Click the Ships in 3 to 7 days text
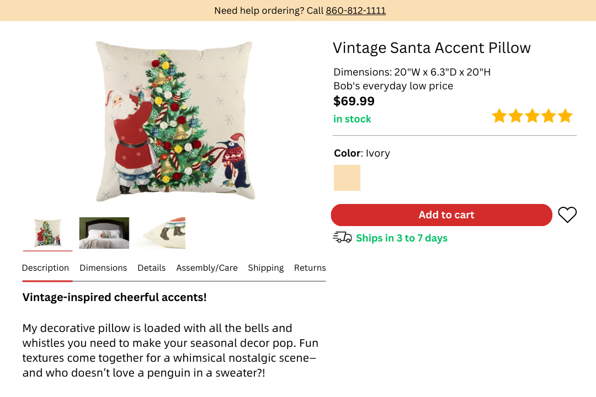 coord(401,238)
